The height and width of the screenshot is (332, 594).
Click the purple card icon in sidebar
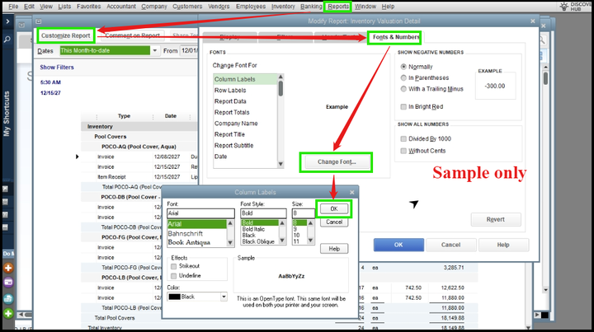8,282
